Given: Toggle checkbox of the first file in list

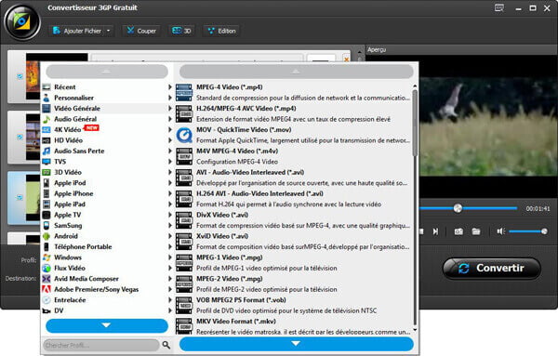Looking at the screenshot, I should [x=20, y=76].
